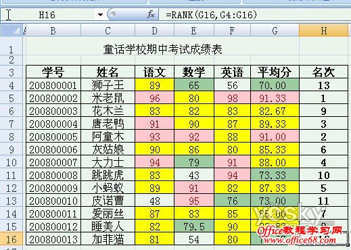
Task: Select column F header
Action: click(x=232, y=30)
